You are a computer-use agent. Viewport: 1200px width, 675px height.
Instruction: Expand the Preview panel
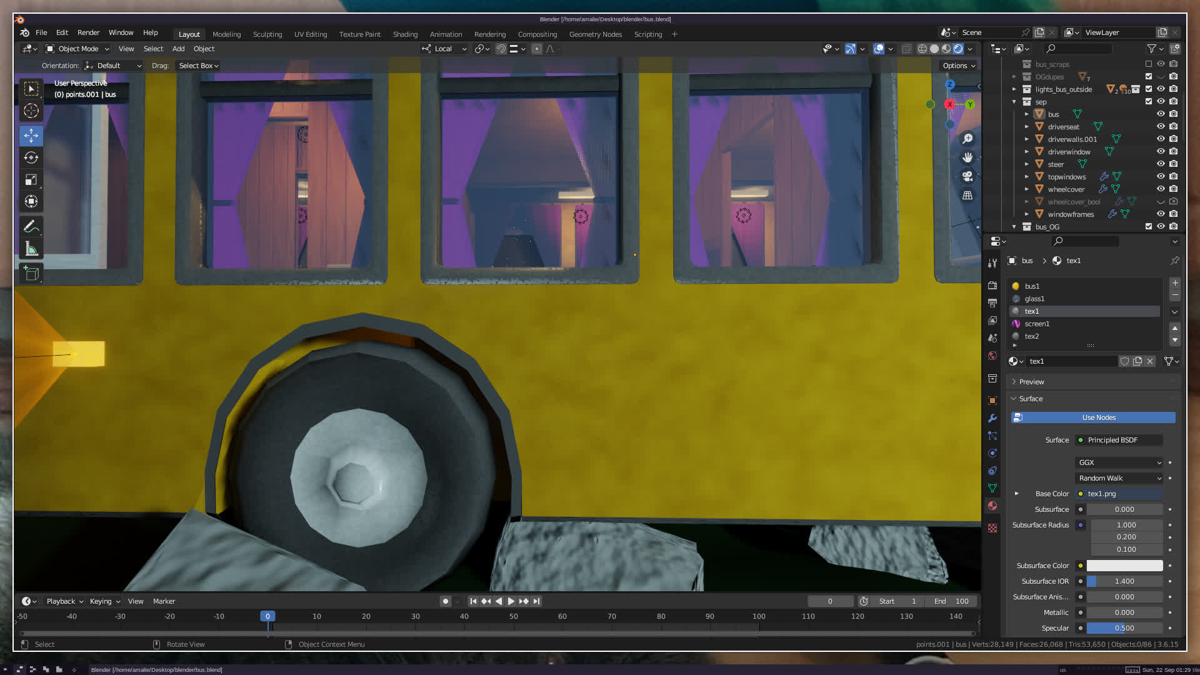click(1031, 382)
